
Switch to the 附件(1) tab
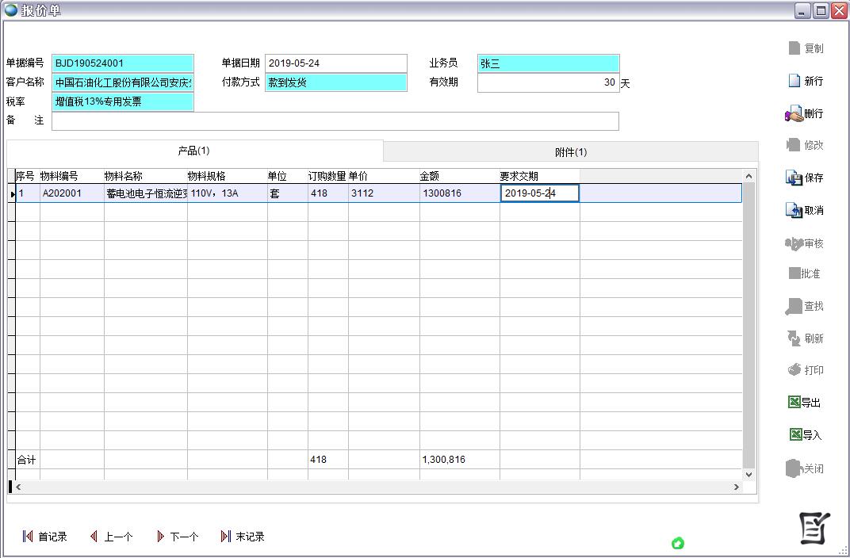(x=570, y=152)
